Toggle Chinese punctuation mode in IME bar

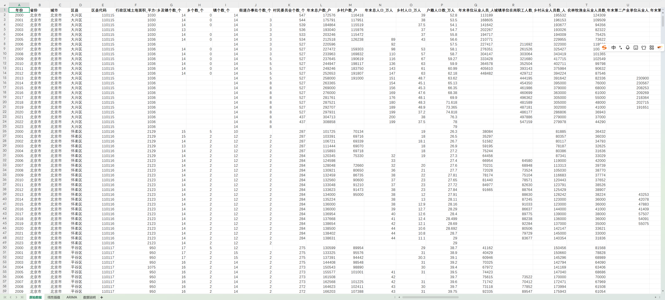tap(621, 48)
